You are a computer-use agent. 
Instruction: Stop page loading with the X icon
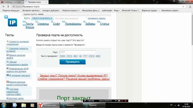point(14,7)
